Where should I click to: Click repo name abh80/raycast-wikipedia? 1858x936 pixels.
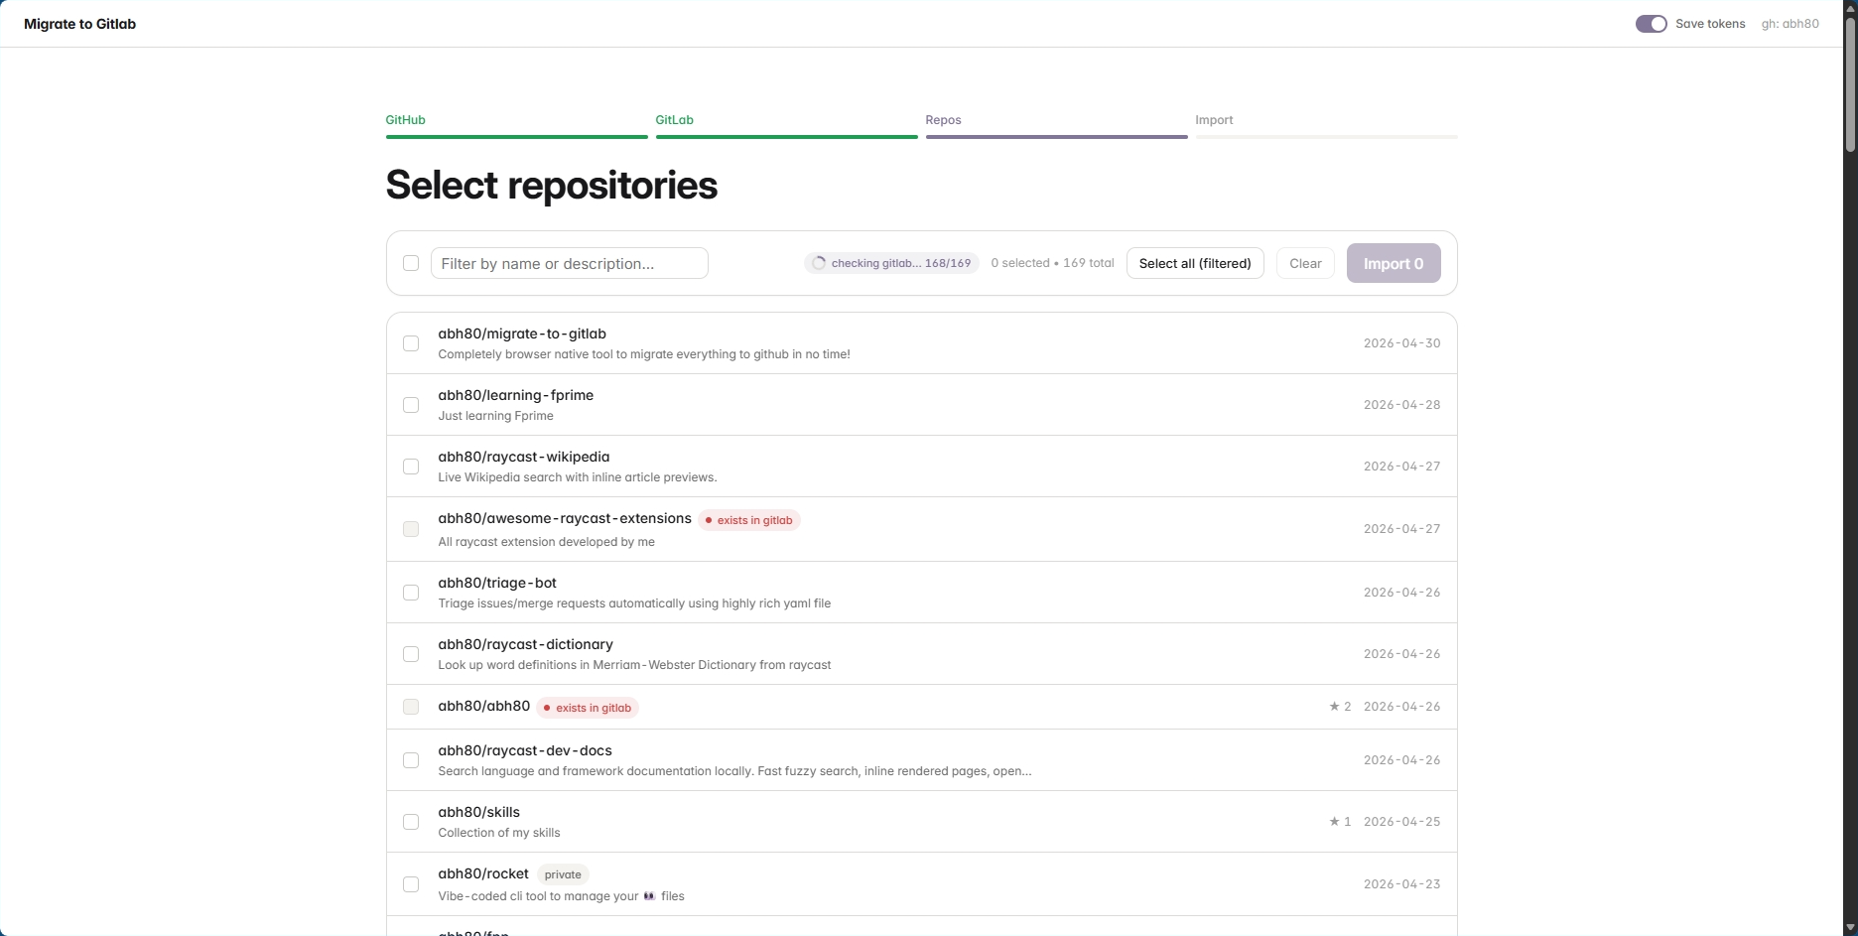tap(524, 457)
